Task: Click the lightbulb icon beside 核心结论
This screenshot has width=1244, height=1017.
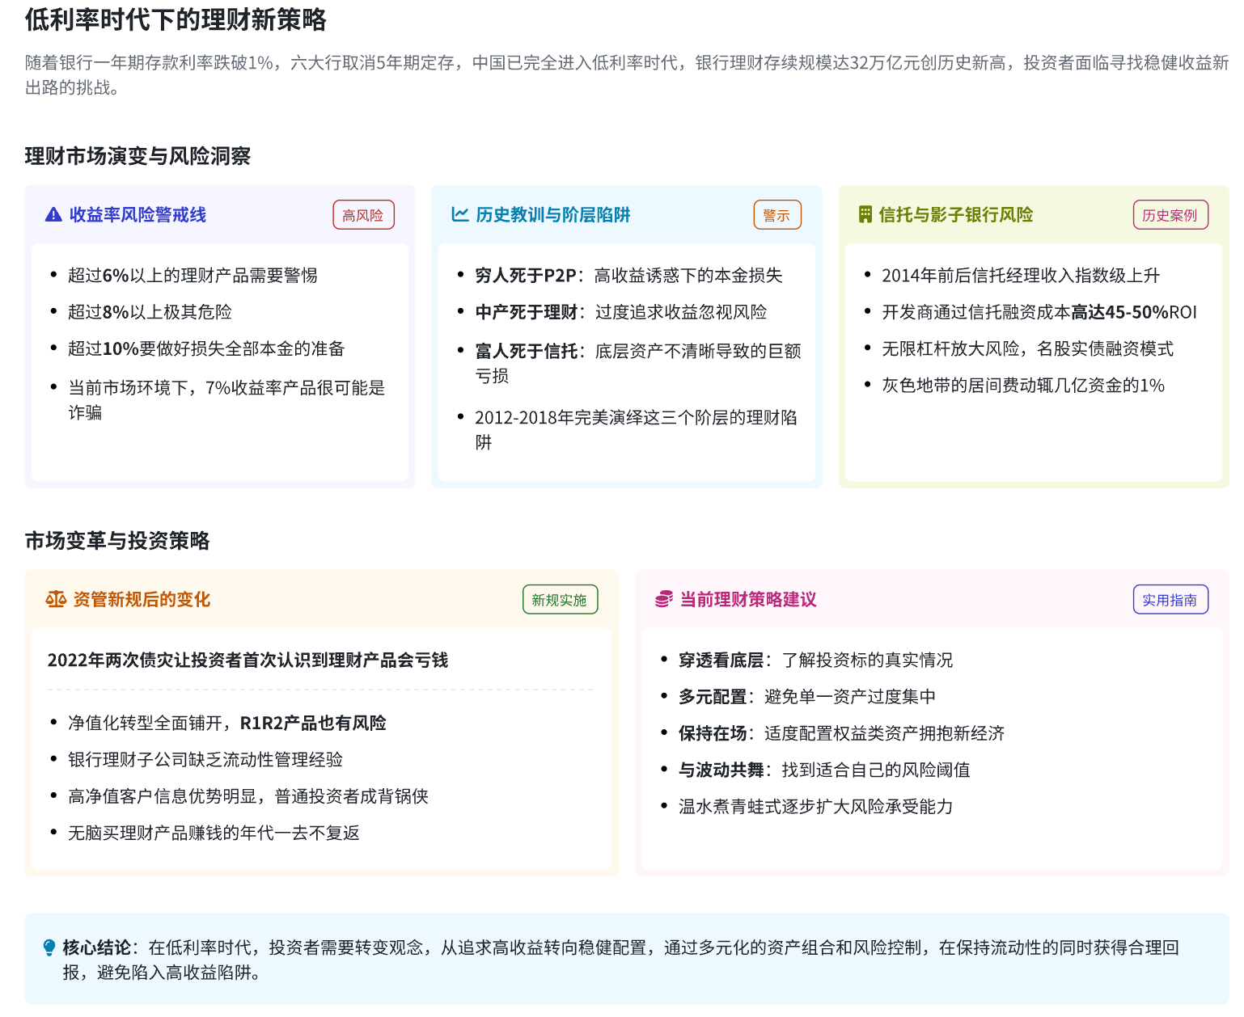Action: click(x=49, y=947)
